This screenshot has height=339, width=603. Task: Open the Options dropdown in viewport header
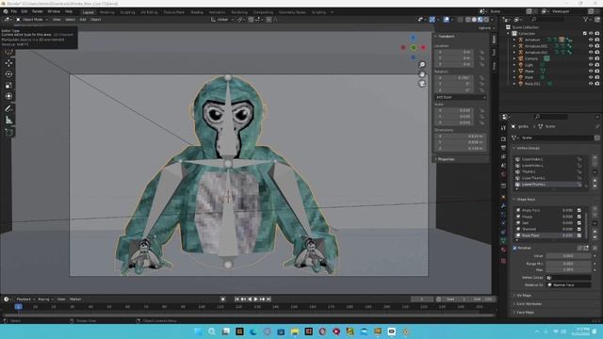(486, 28)
